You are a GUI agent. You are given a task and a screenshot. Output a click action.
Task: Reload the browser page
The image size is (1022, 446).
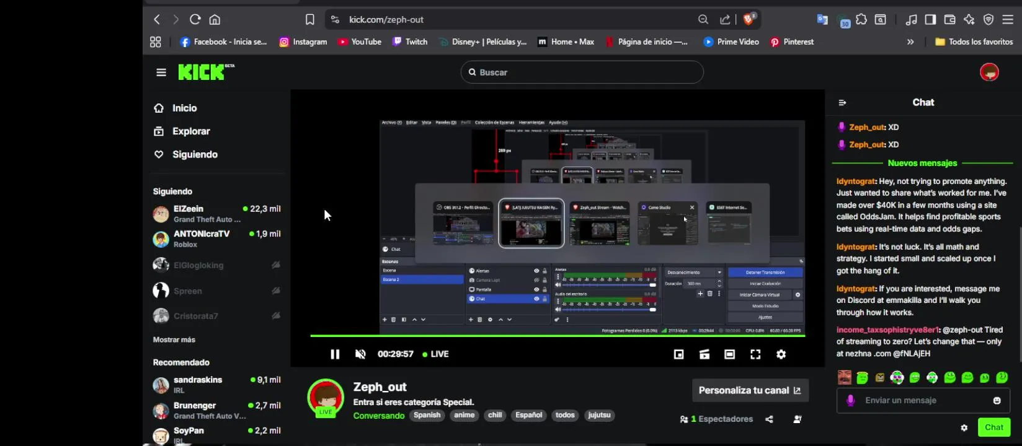195,20
